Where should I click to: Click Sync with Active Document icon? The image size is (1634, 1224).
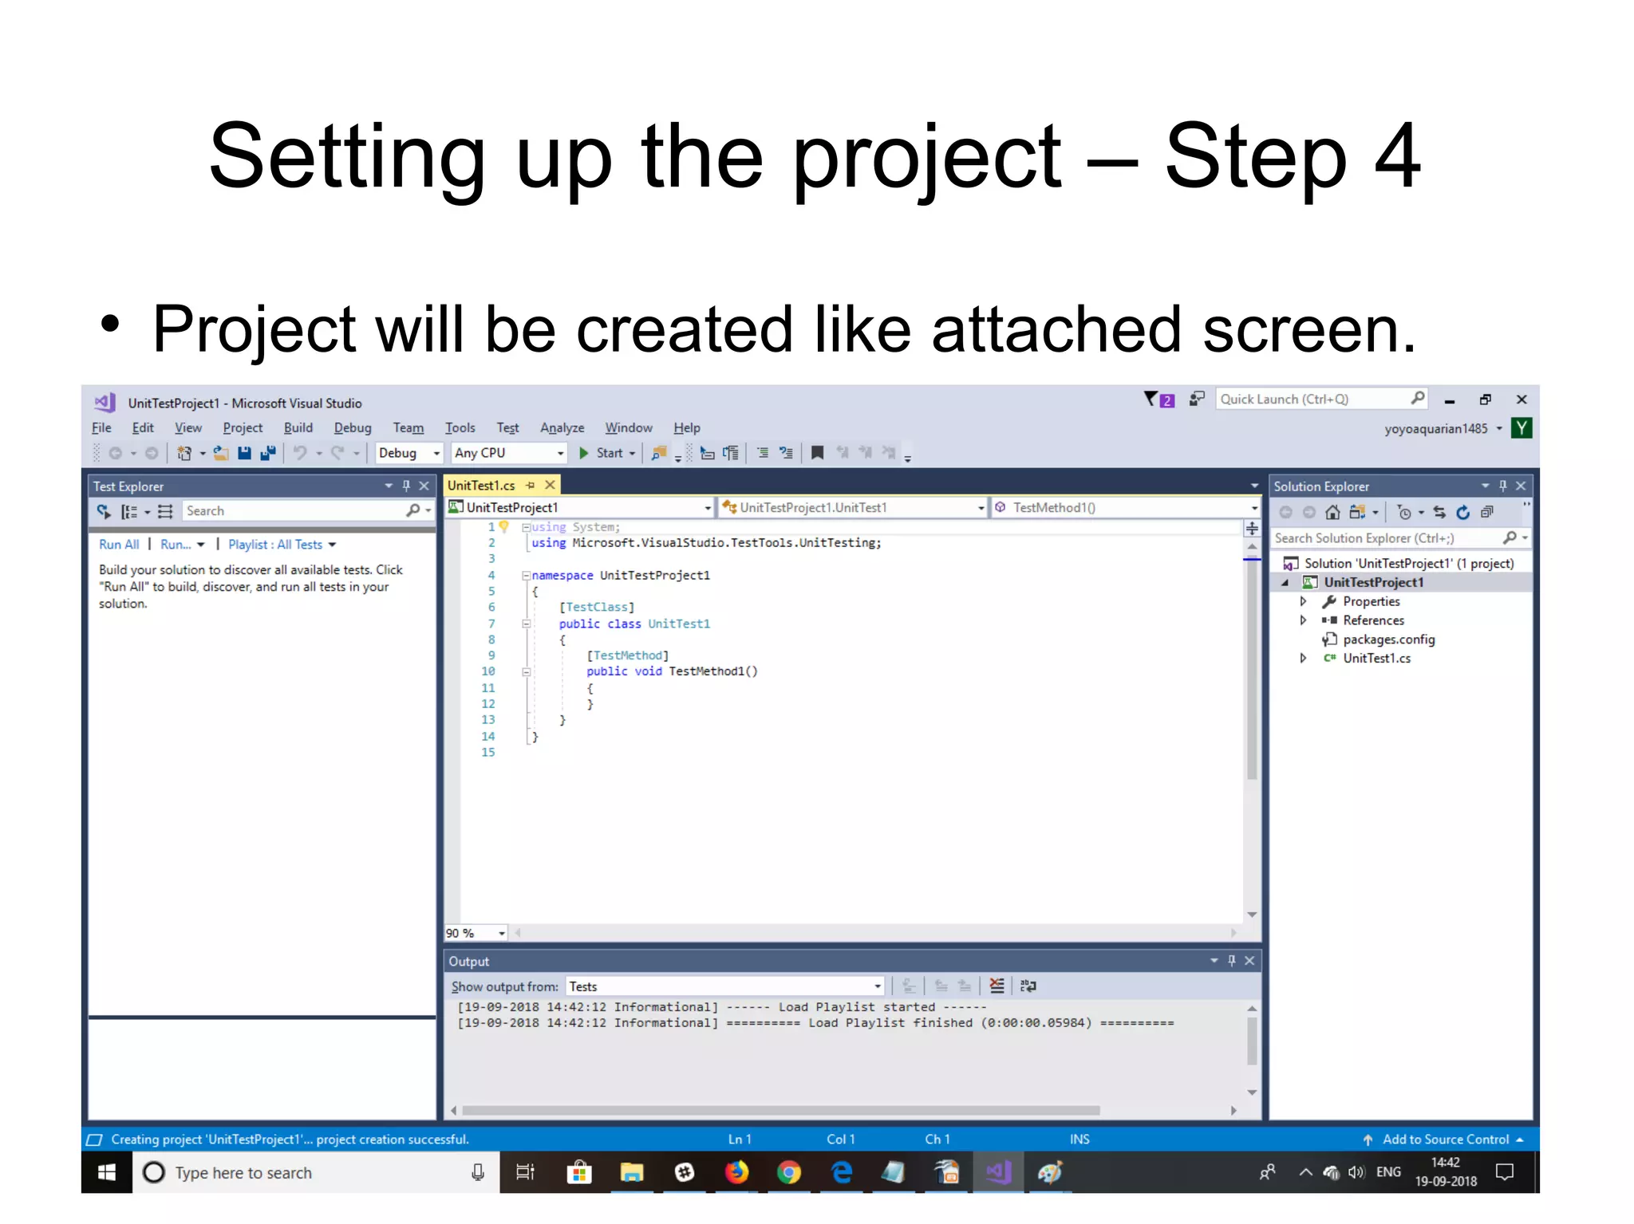1439,512
